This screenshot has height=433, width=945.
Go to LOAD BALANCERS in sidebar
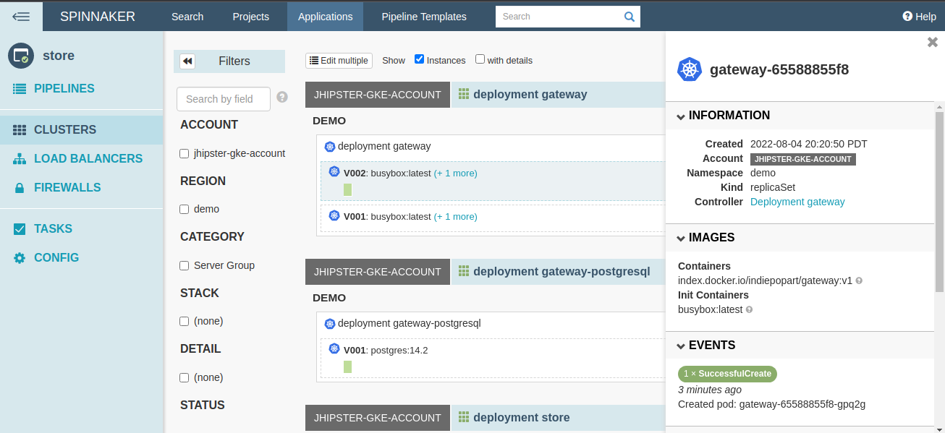tap(88, 158)
